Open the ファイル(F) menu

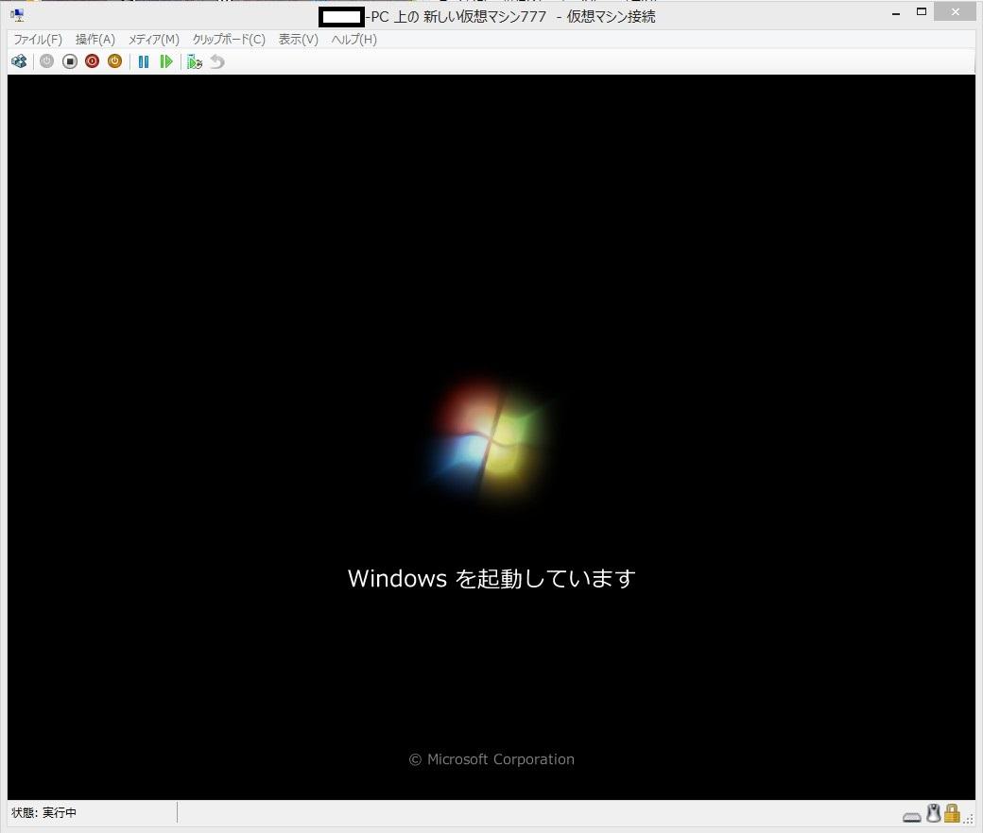point(38,40)
